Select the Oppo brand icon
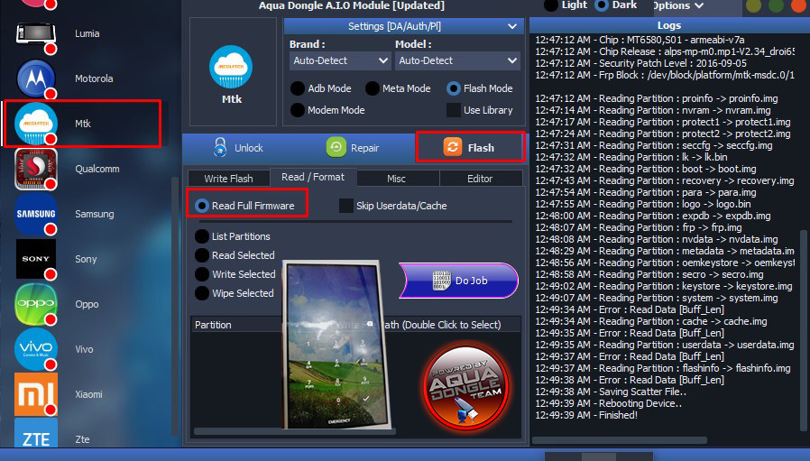 [x=36, y=304]
